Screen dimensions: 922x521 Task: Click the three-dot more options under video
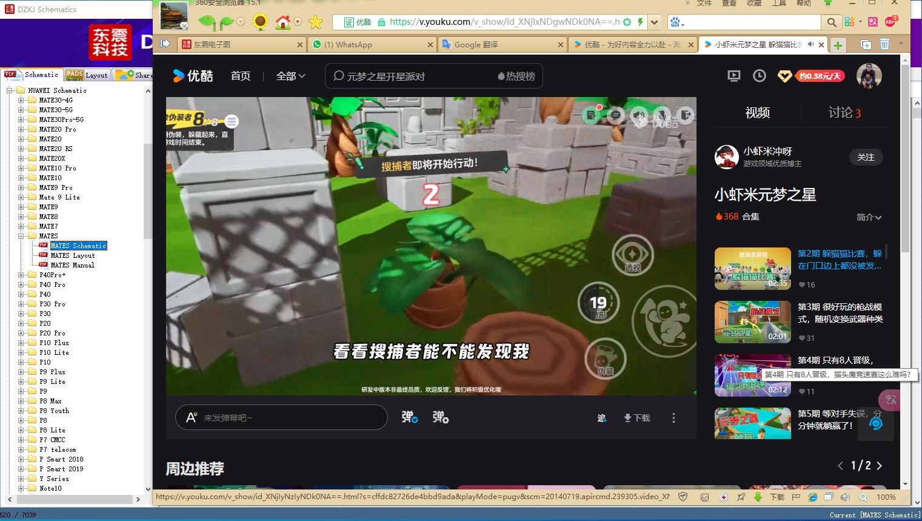673,418
